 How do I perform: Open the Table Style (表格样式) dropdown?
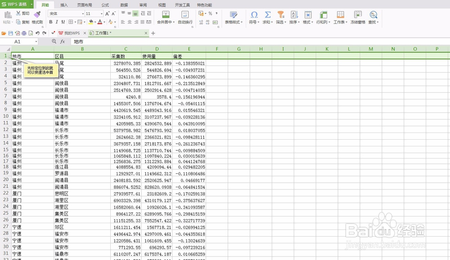234,18
